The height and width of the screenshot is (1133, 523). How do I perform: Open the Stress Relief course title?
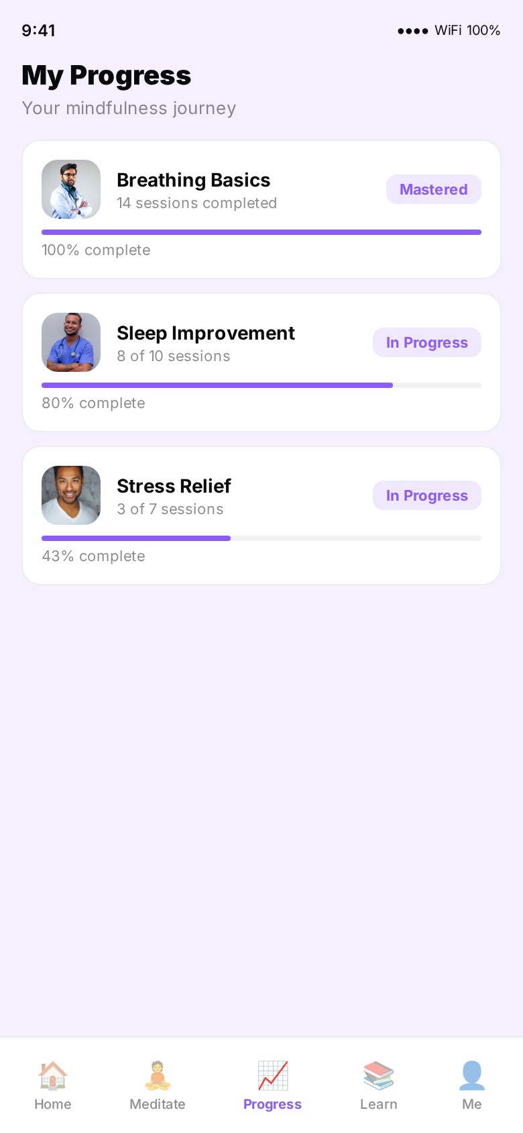174,486
